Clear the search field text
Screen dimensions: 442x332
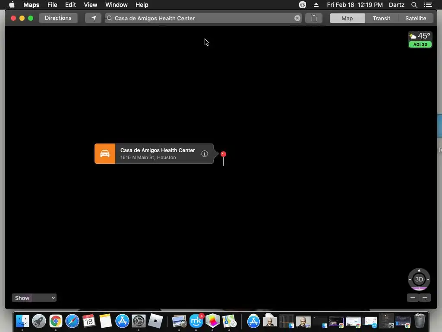[x=297, y=18]
